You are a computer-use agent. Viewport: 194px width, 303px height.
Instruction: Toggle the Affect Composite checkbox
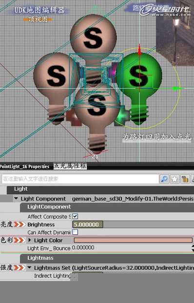point(75,216)
